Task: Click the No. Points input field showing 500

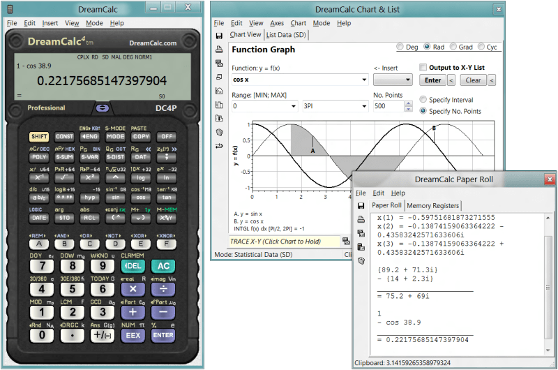Action: (x=389, y=106)
